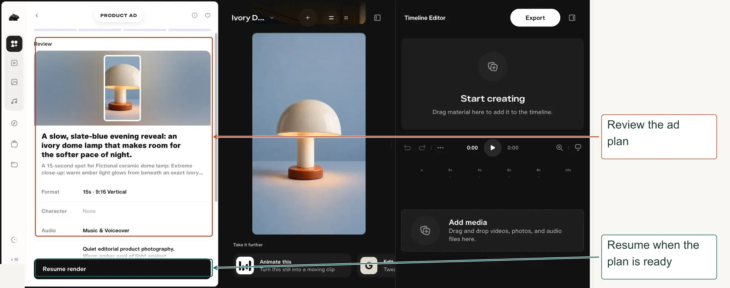Play the timeline preview

point(492,148)
